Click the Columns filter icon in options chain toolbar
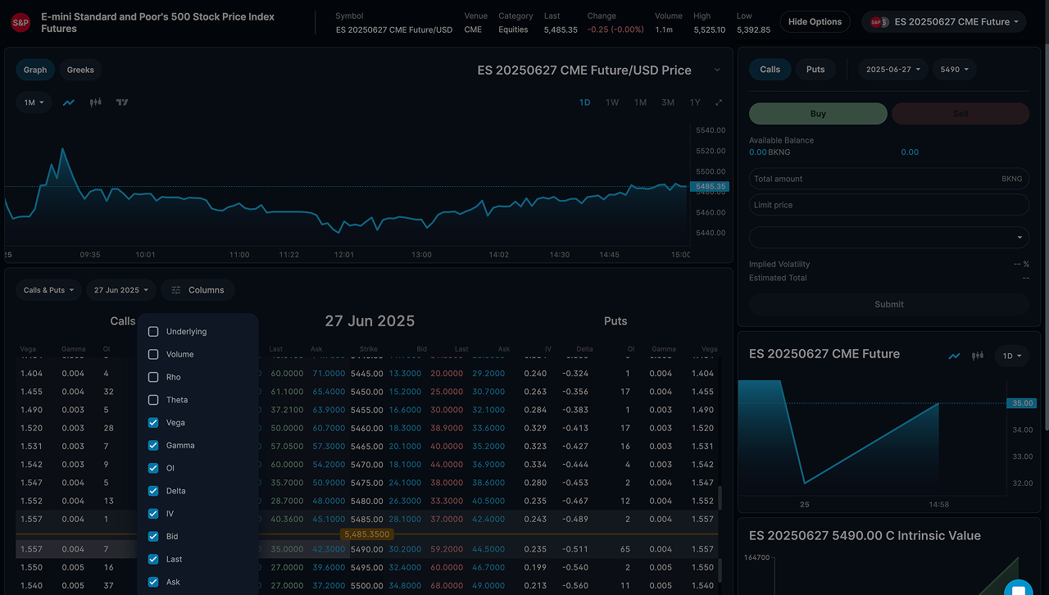The width and height of the screenshot is (1049, 595). coord(175,289)
